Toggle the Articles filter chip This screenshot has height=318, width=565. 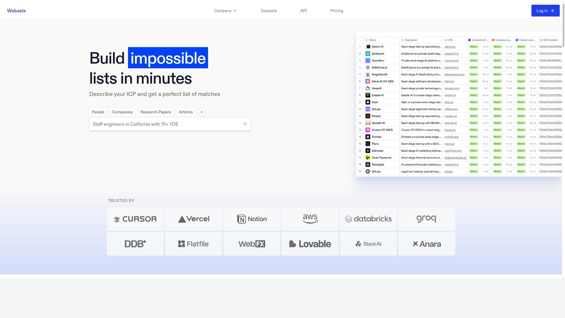click(x=186, y=112)
